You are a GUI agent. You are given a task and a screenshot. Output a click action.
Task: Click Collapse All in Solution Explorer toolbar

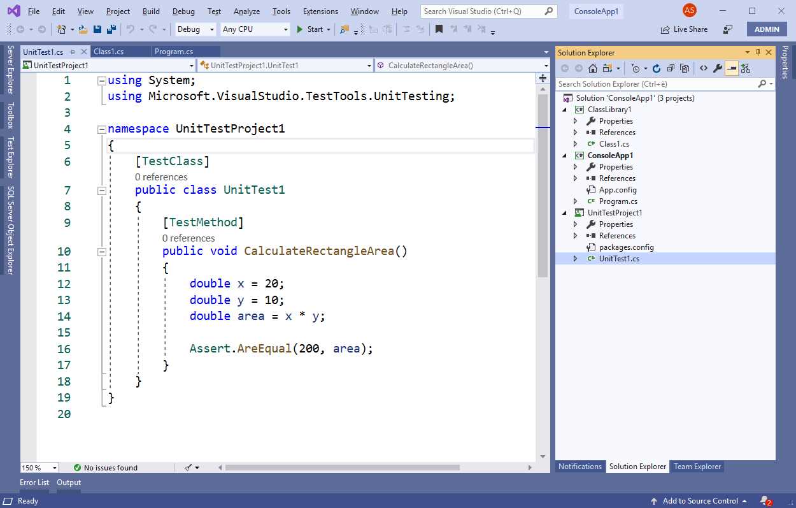pyautogui.click(x=671, y=68)
